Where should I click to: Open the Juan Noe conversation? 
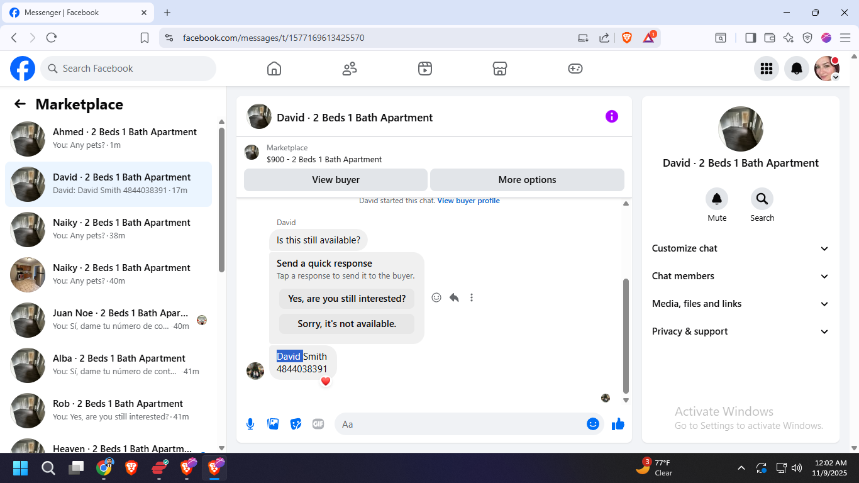109,320
